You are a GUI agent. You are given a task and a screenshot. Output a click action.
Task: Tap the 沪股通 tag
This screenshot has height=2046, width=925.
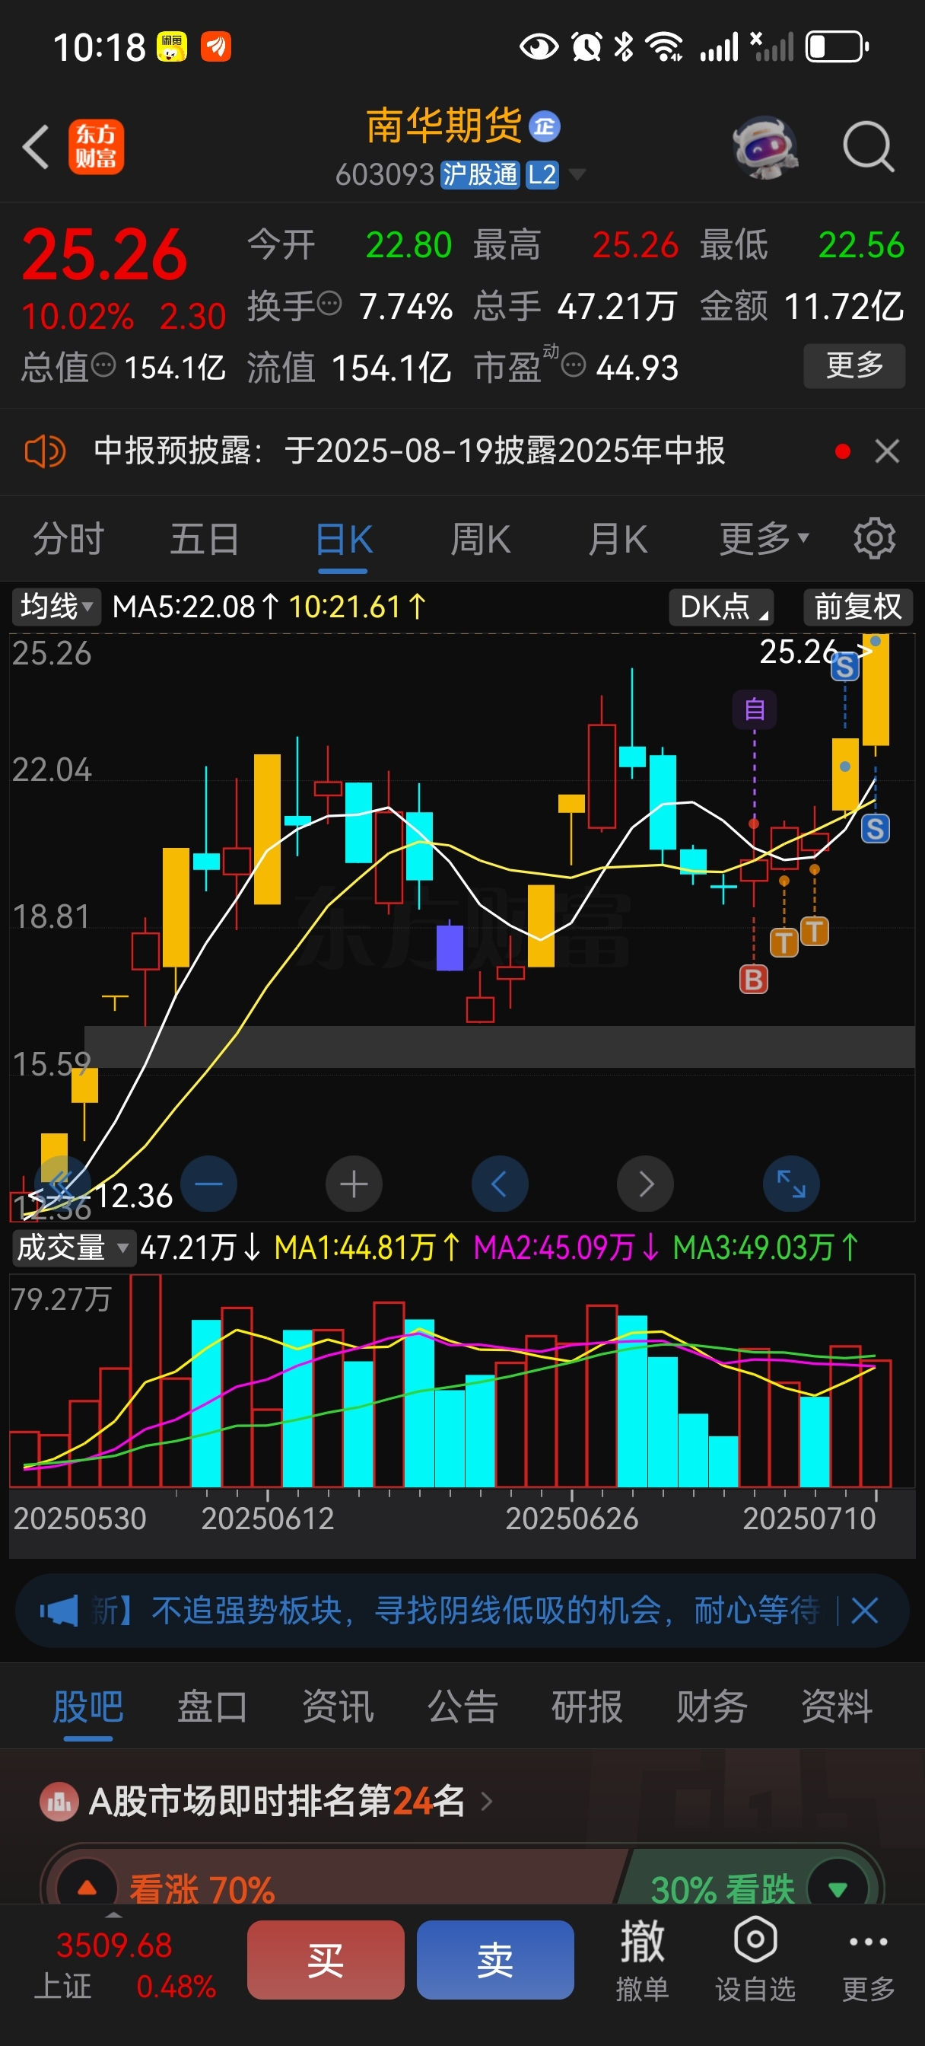(x=479, y=174)
